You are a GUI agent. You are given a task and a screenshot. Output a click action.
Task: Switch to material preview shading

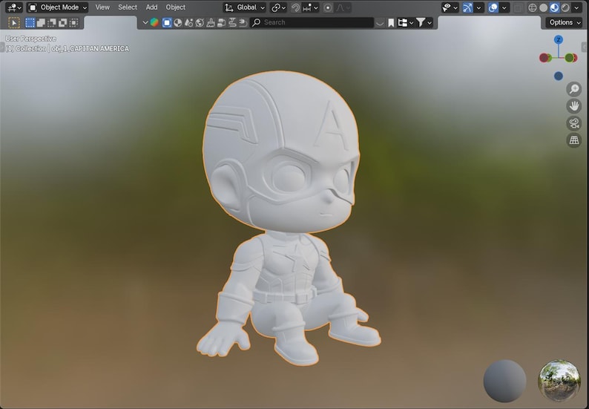(554, 7)
